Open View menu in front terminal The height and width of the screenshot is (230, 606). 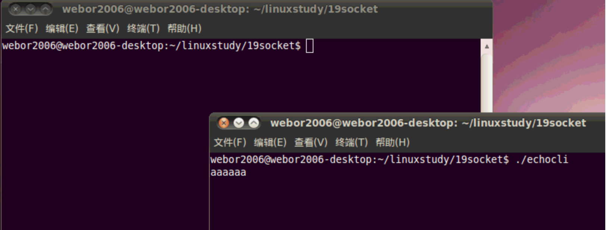click(311, 142)
